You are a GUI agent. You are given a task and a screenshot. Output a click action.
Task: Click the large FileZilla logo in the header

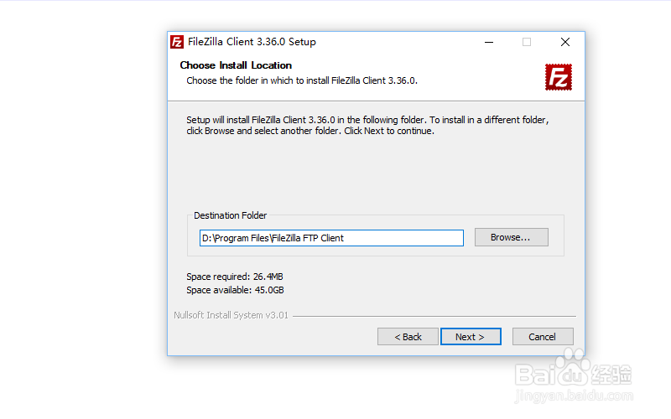558,77
